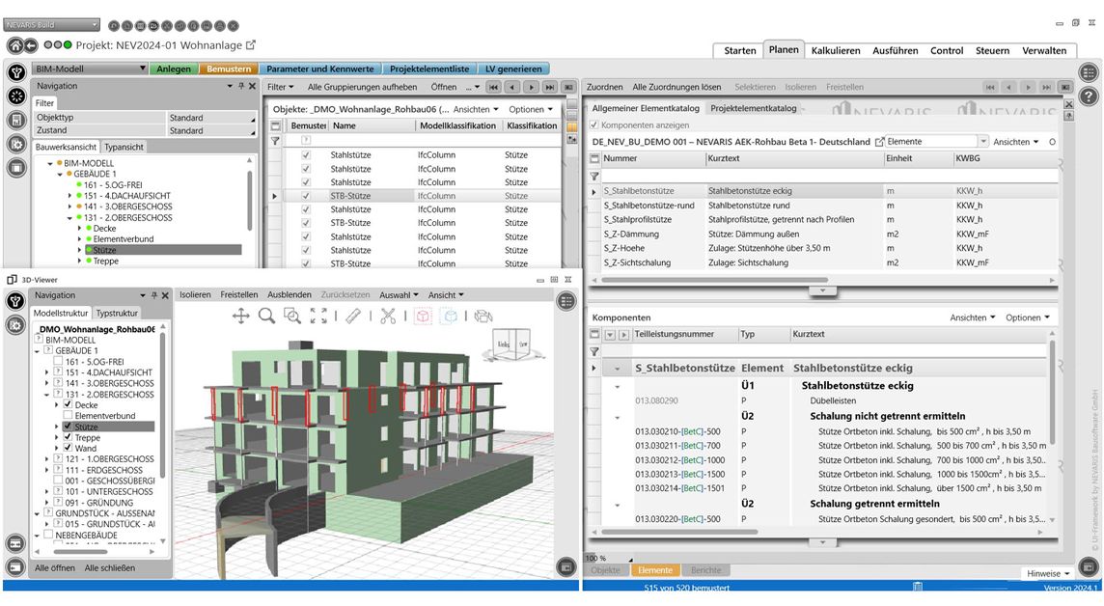The image size is (1104, 606).
Task: Click the filter funnel icon in top-left sidebar
Action: 16,72
